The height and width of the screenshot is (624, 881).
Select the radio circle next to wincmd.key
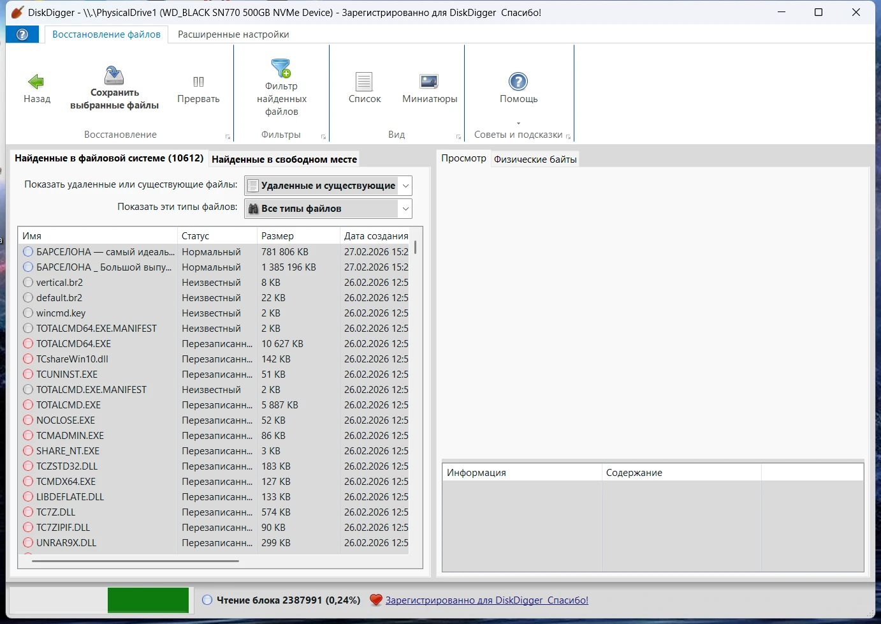28,313
